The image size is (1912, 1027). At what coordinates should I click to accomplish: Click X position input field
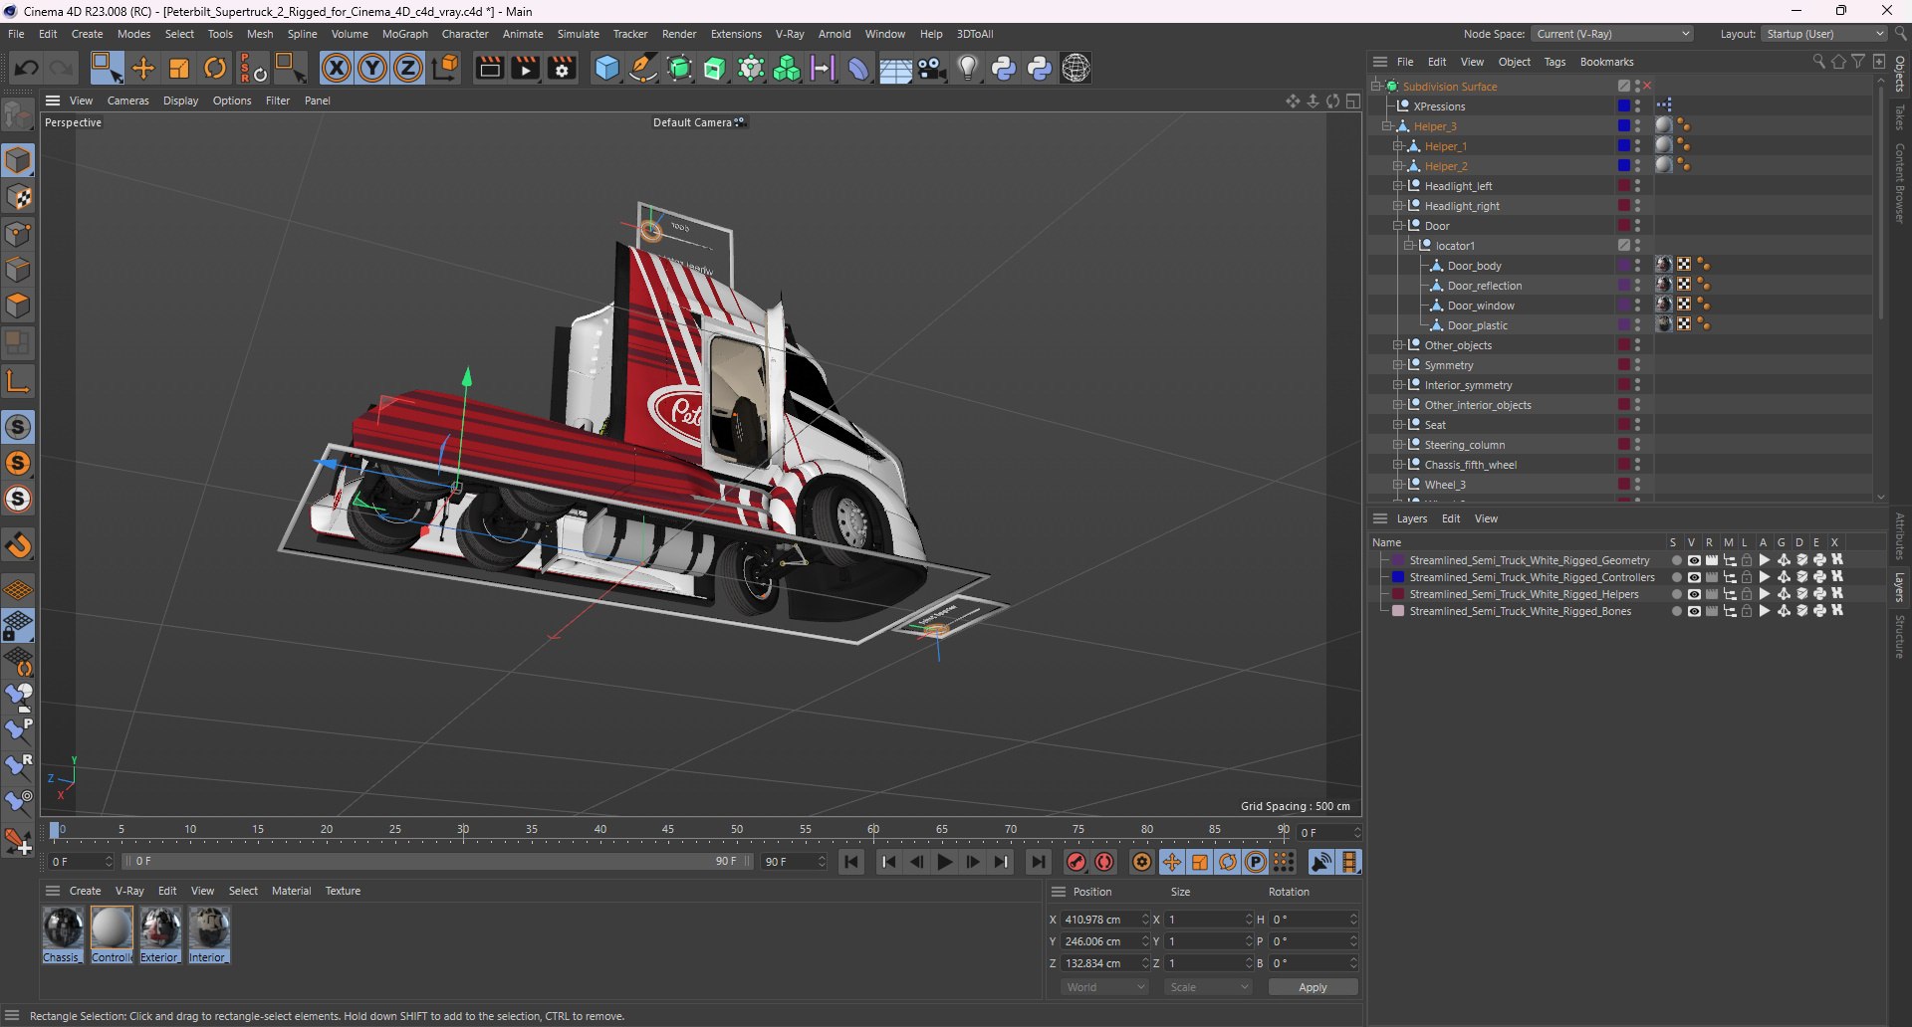(1100, 920)
